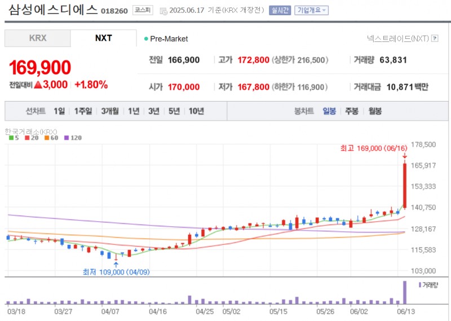This screenshot has height=321, width=451.
Task: Click the purple 거래량 legend marker
Action: click(x=420, y=285)
